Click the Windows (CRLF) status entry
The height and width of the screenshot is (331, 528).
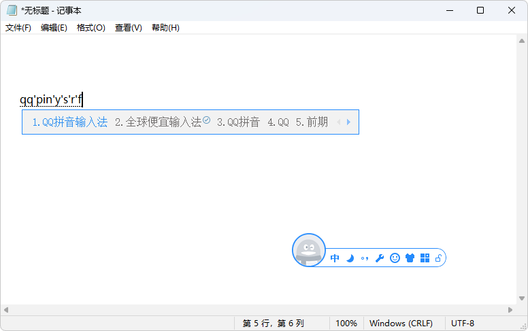[401, 324]
